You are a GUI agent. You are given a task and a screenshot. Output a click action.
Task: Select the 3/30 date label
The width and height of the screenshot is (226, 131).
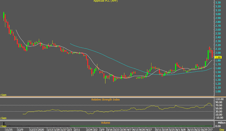coord(123,130)
